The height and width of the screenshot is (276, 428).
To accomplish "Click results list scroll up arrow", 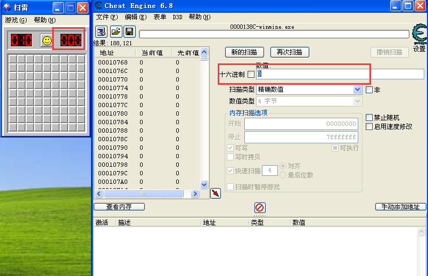I will (x=204, y=52).
